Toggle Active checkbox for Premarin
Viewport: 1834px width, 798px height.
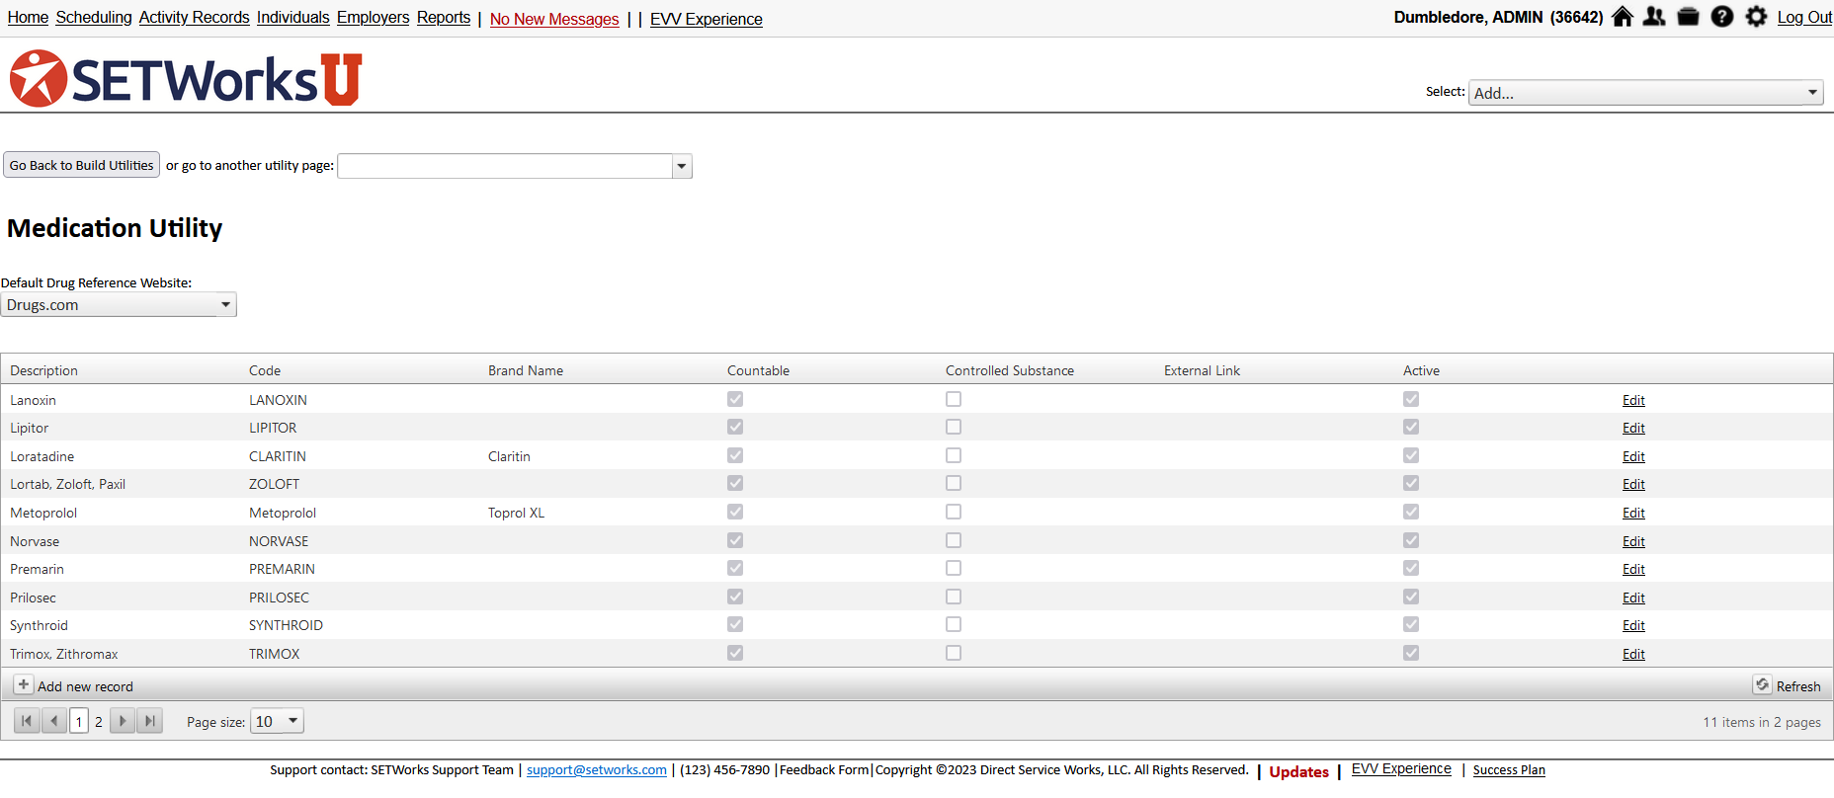point(1411,568)
